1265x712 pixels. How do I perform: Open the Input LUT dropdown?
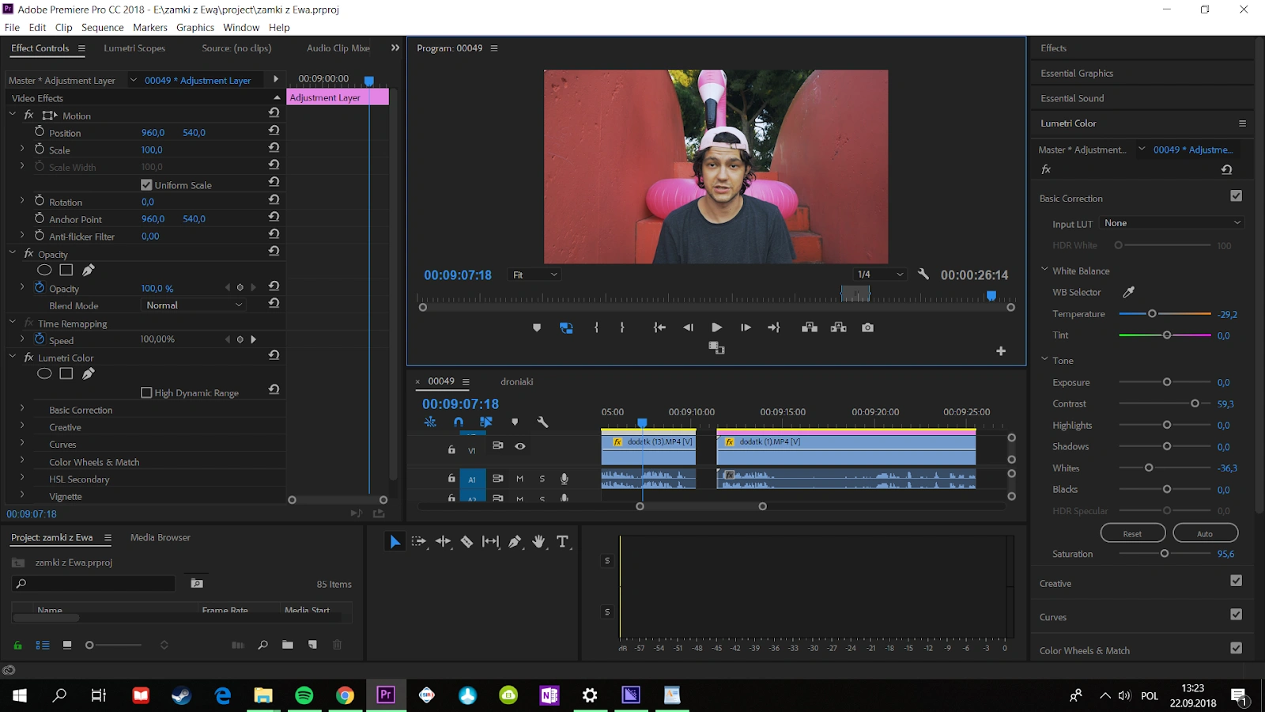pos(1172,223)
